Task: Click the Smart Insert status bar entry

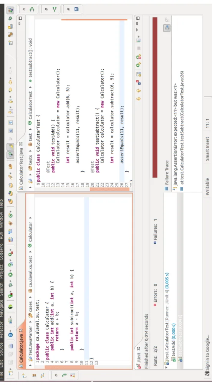Action: [207, 149]
